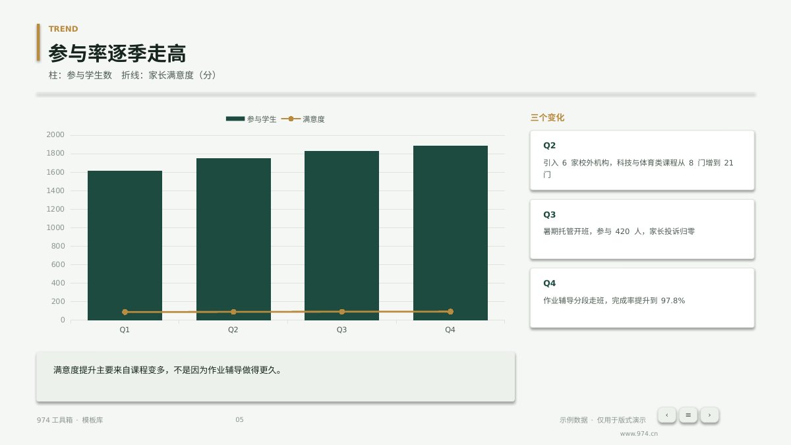Image resolution: width=791 pixels, height=445 pixels.
Task: Click the Q1 x-axis label
Action: tap(125, 330)
